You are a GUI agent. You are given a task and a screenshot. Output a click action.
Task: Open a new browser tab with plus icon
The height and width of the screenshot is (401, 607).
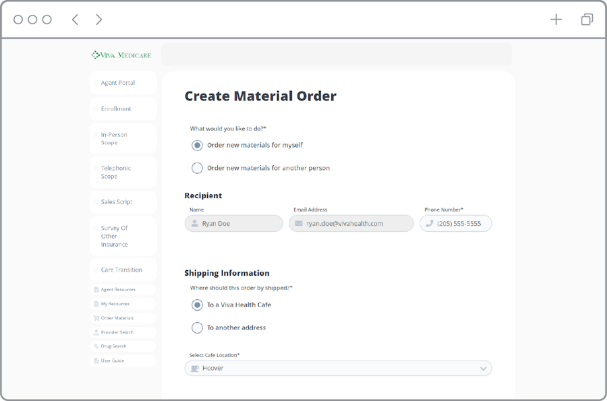click(556, 20)
